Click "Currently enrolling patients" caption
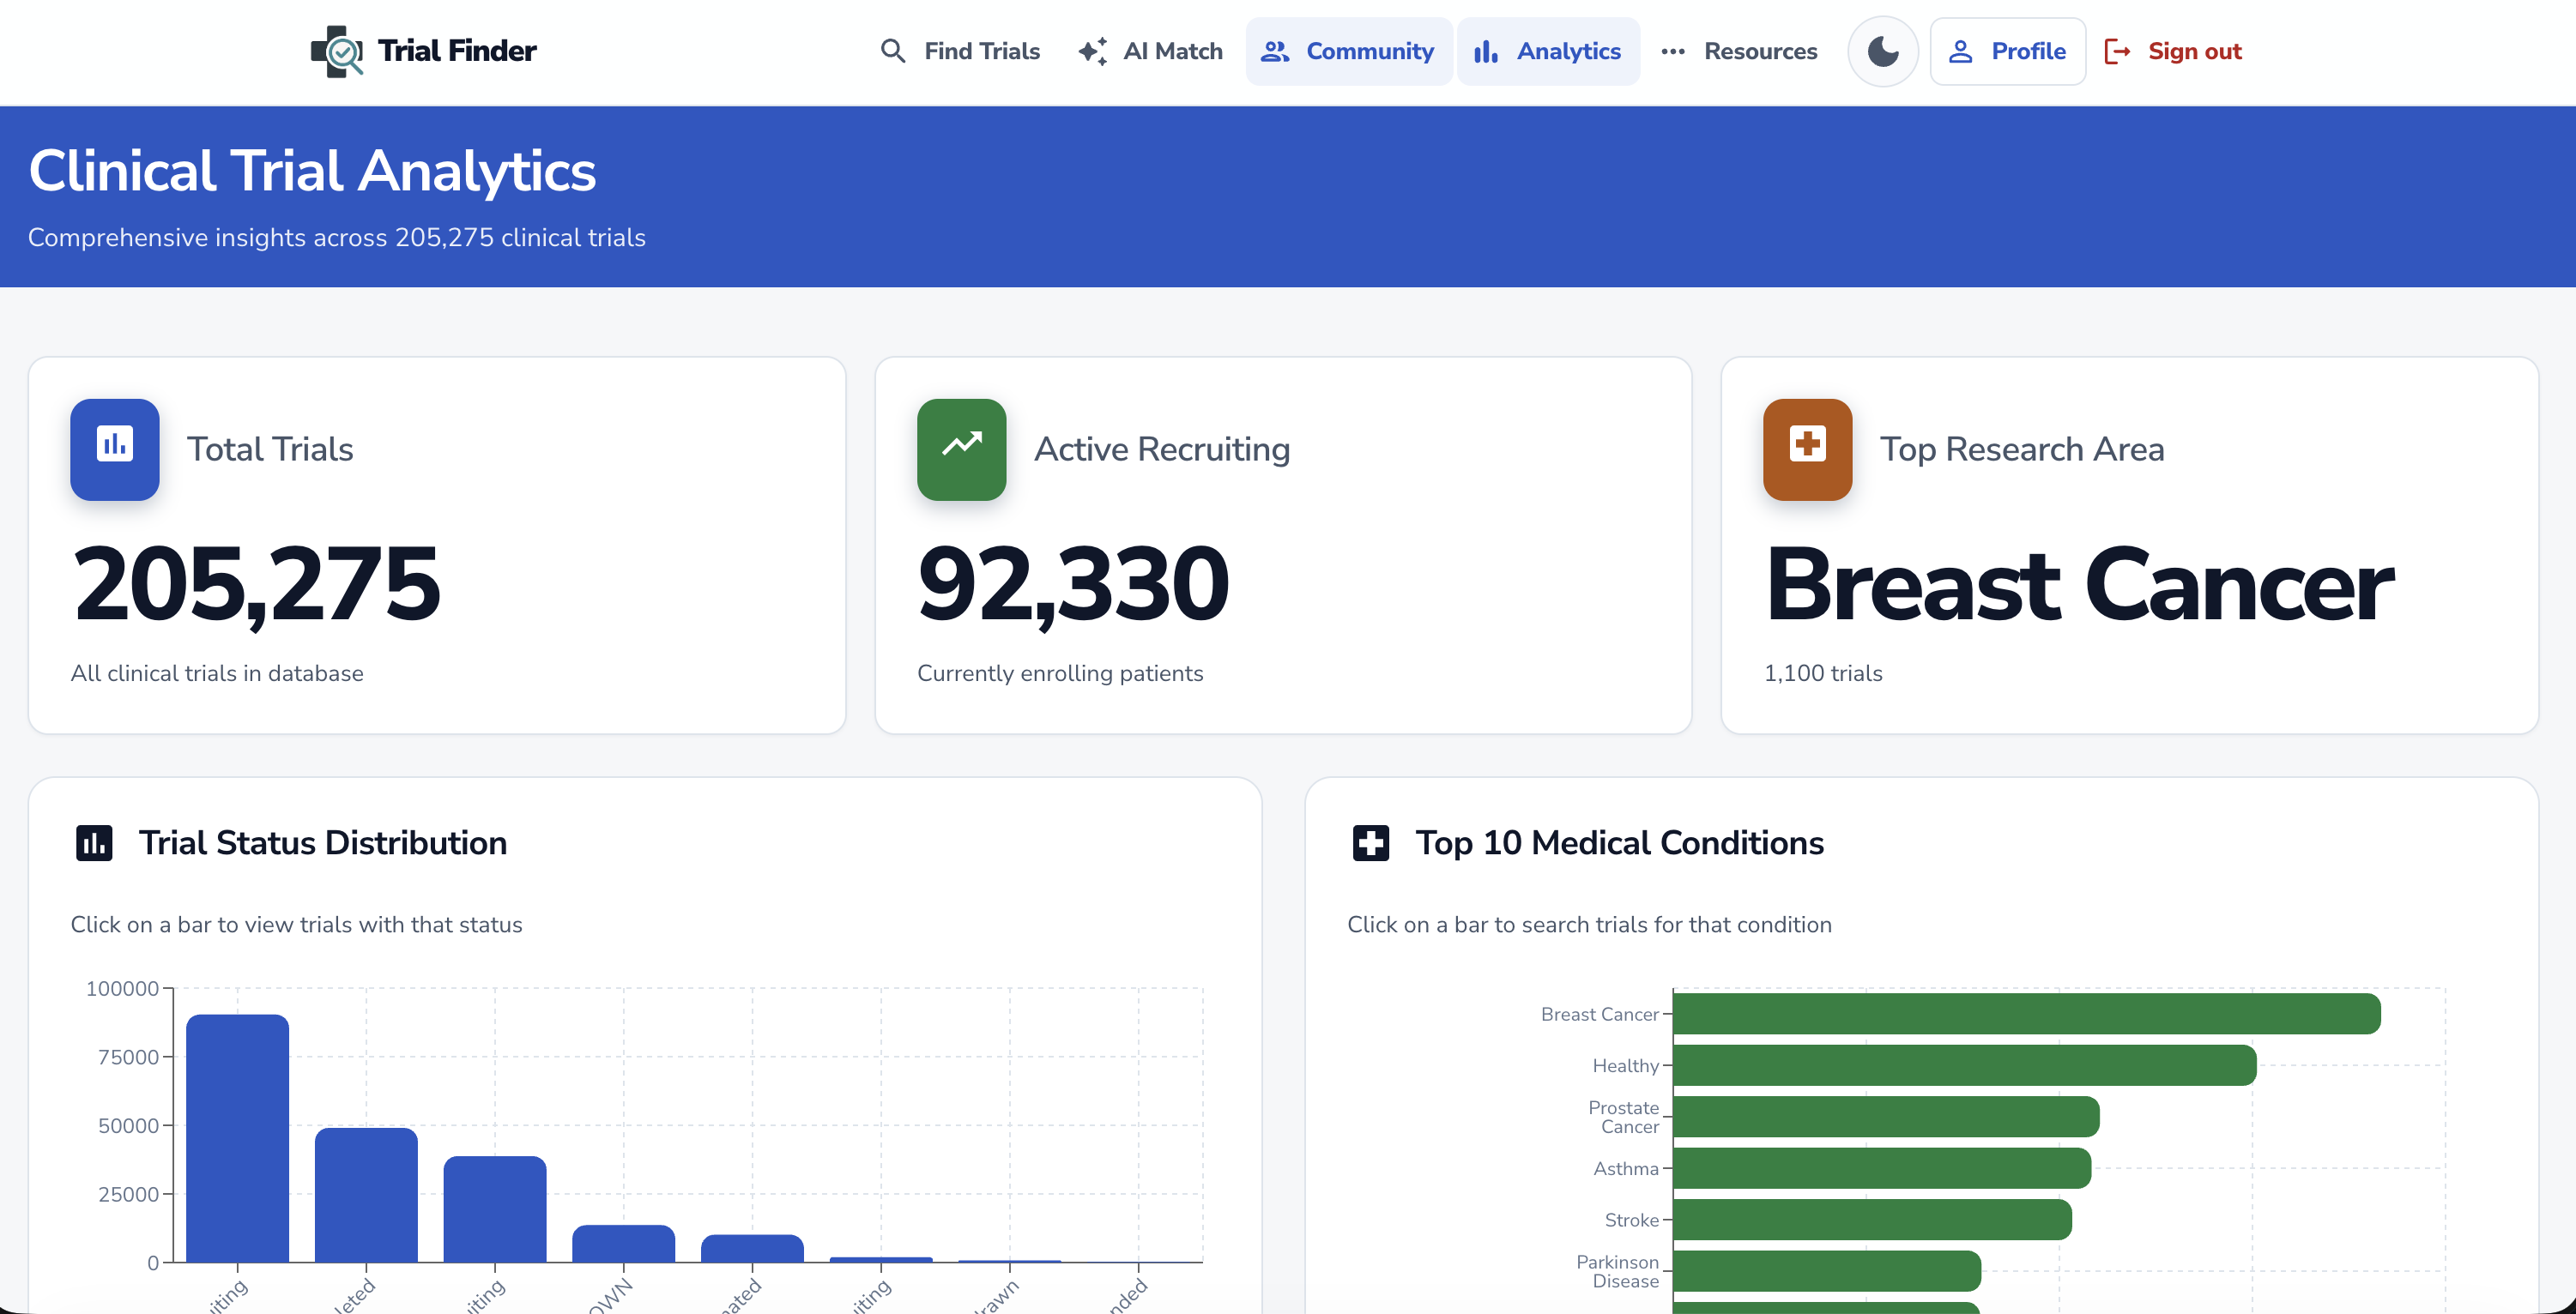The width and height of the screenshot is (2576, 1314). pyautogui.click(x=1060, y=673)
